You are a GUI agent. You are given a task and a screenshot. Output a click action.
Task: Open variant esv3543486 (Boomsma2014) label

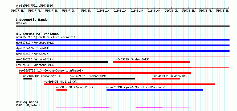35,65
